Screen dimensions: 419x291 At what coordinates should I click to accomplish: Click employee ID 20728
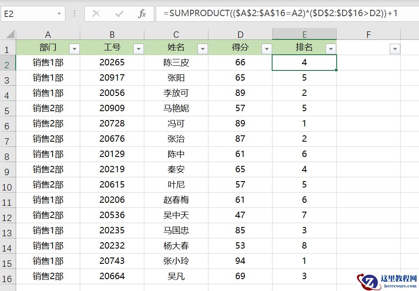[x=112, y=123]
